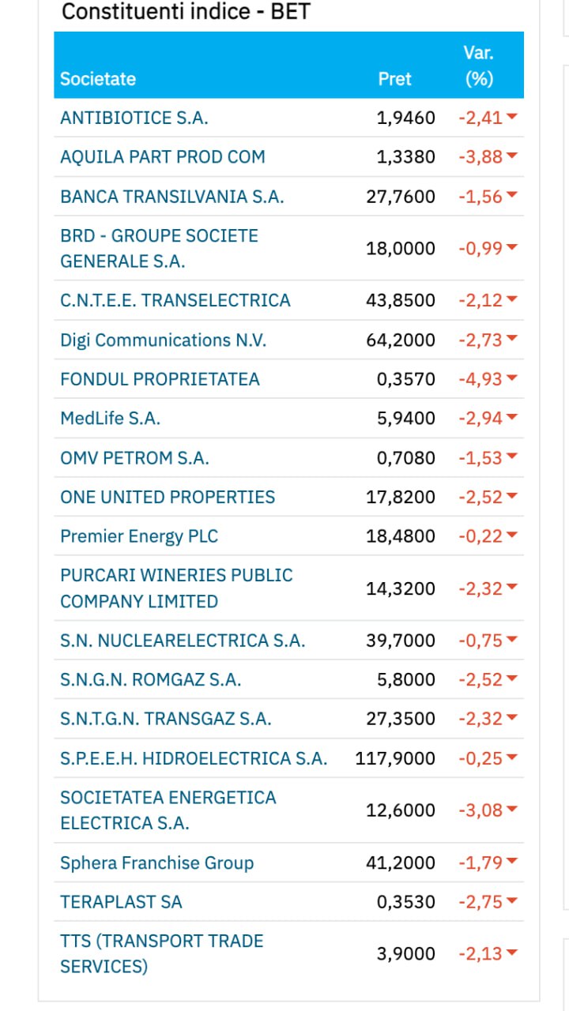Click the Societate column header
The width and height of the screenshot is (569, 1011).
(x=98, y=79)
